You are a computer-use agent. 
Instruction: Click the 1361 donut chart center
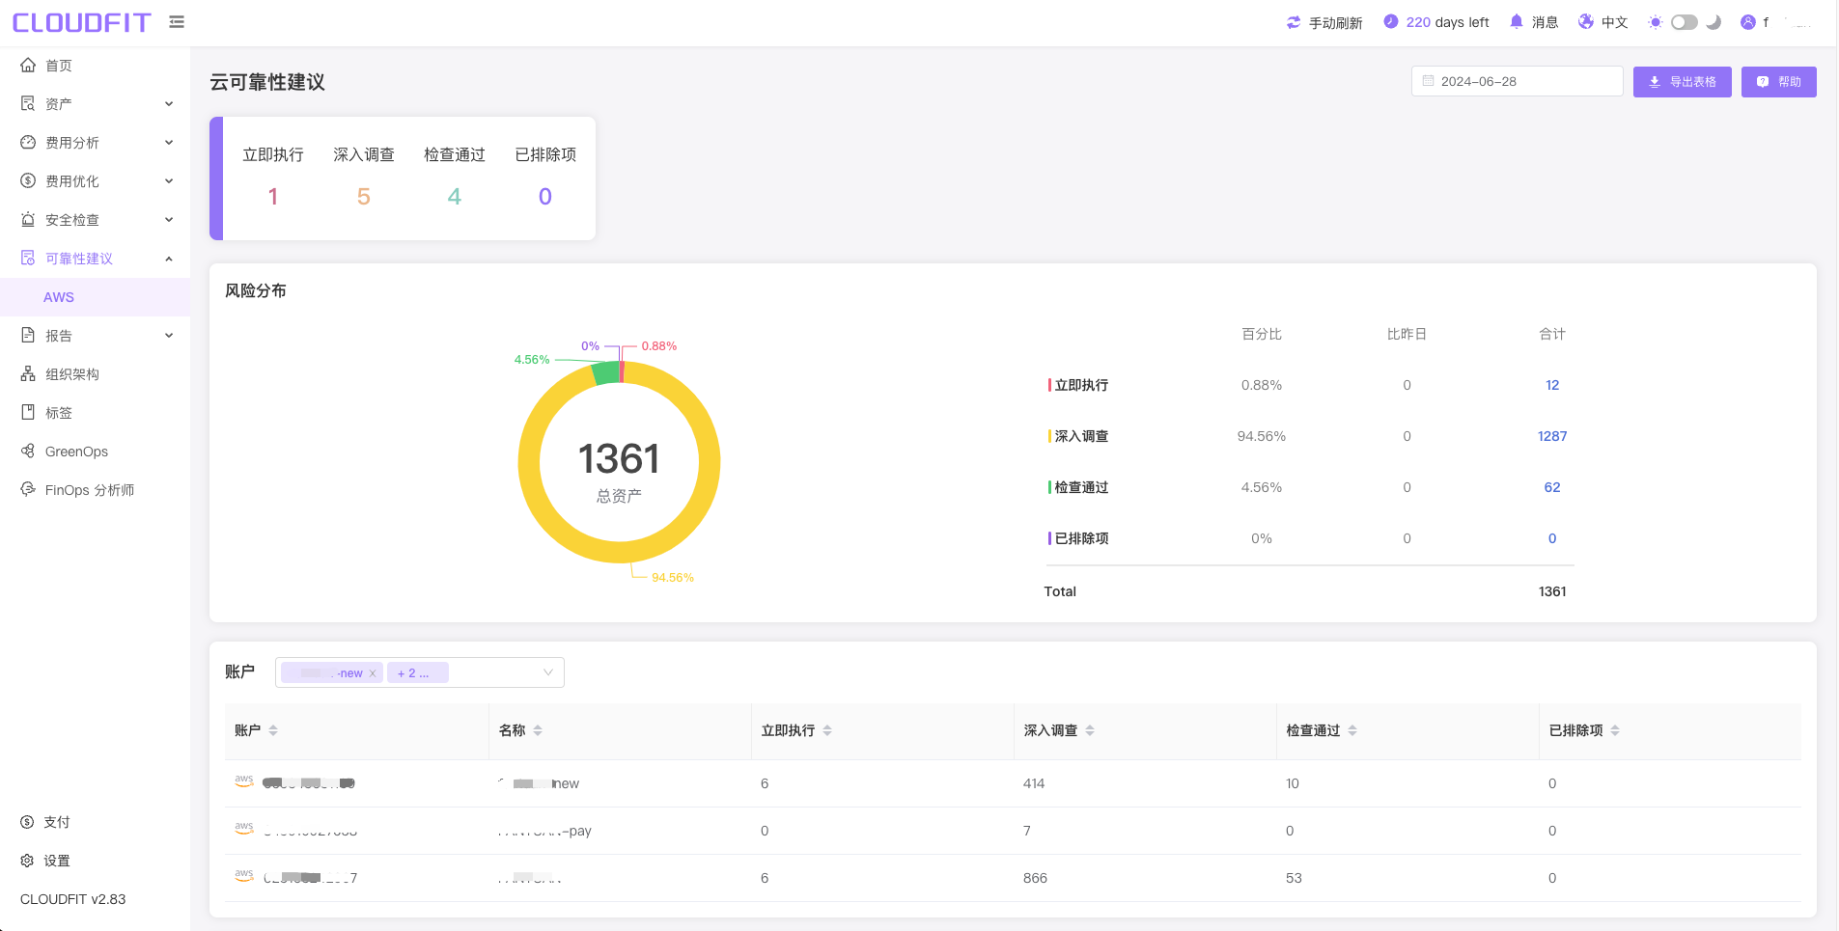point(619,459)
